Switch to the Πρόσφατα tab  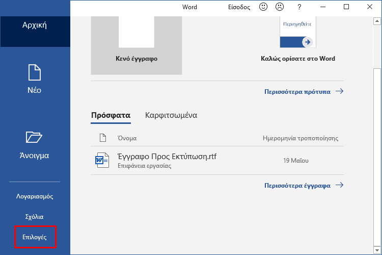point(111,115)
